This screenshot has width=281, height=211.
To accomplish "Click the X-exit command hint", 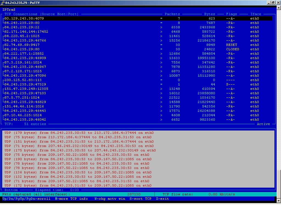I will tap(162, 199).
